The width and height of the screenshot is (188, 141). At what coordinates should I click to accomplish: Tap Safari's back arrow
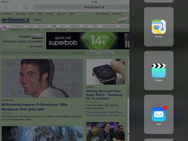[x=6, y=7]
